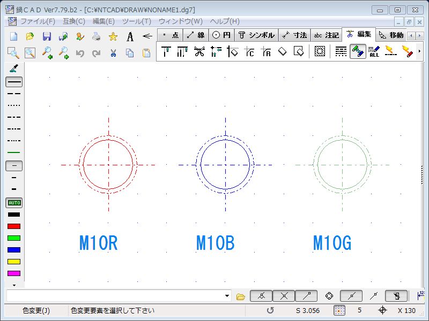The width and height of the screenshot is (429, 321).
Task: Paste with the clipboard icon
Action: 146,53
